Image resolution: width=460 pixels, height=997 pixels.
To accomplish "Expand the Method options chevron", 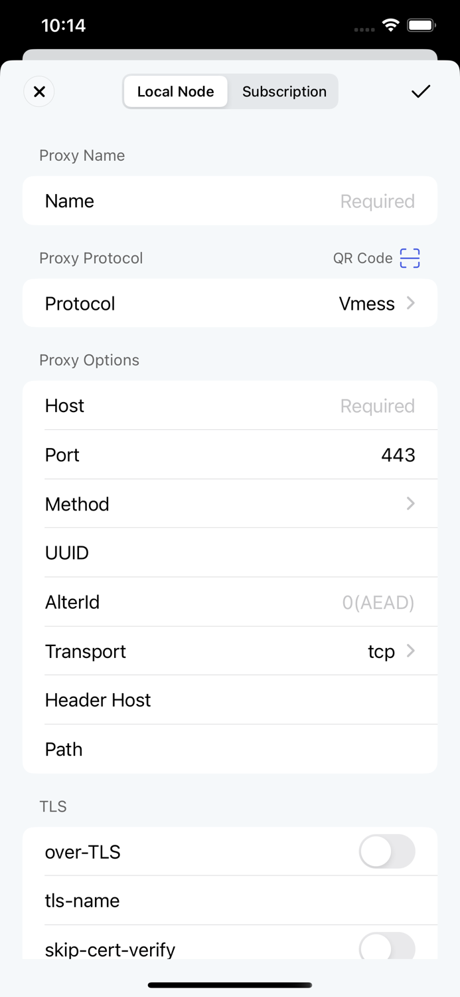I will click(410, 504).
